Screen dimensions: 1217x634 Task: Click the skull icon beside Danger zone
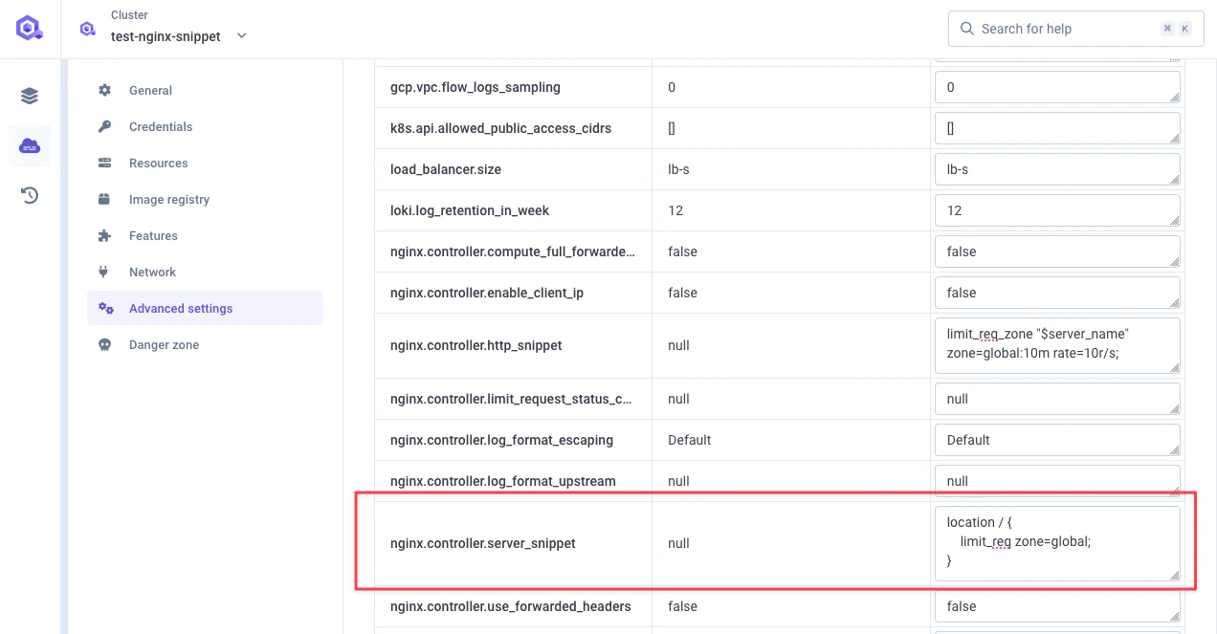pyautogui.click(x=104, y=344)
